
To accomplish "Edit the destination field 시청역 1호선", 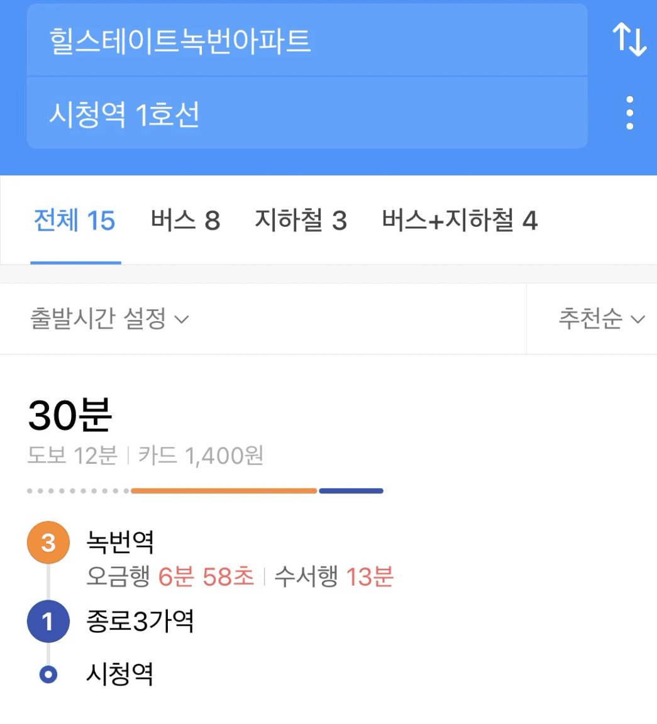I will coord(307,113).
